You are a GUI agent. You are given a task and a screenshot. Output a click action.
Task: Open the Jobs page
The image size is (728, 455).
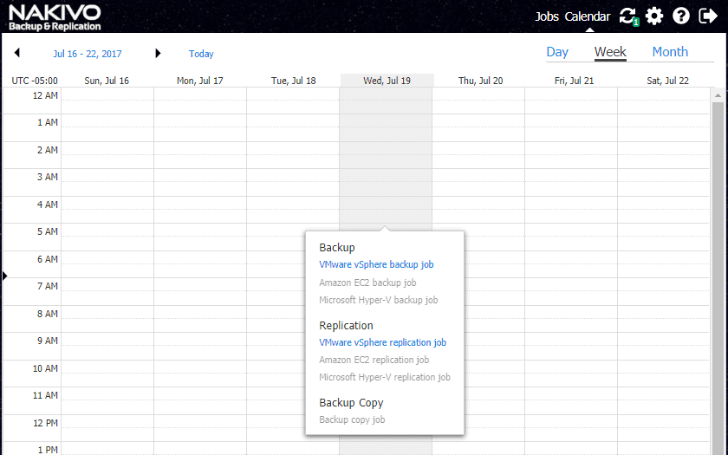(x=547, y=16)
